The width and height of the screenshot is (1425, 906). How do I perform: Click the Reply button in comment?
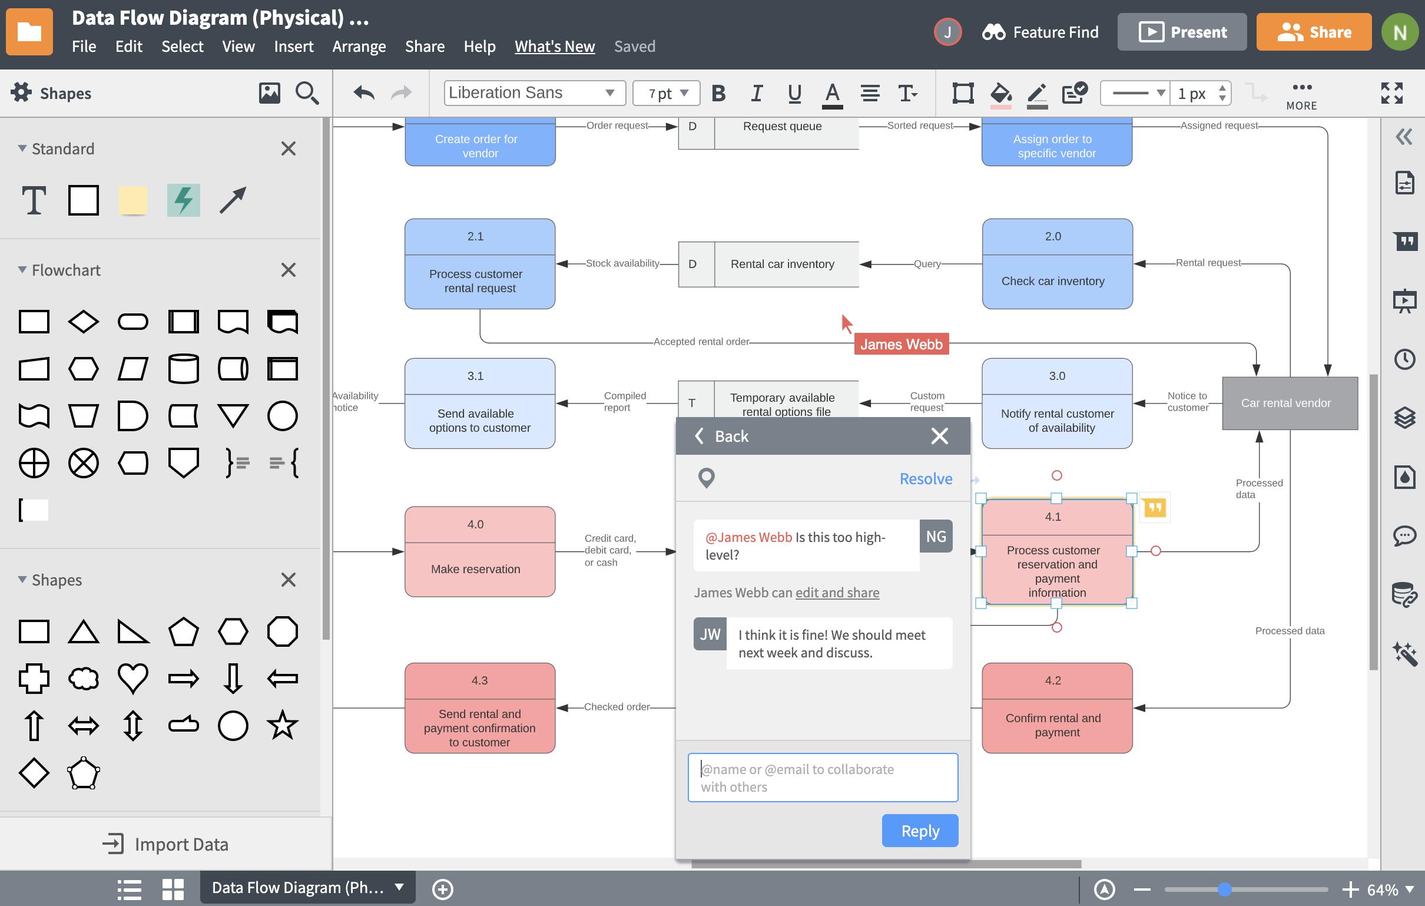coord(918,830)
